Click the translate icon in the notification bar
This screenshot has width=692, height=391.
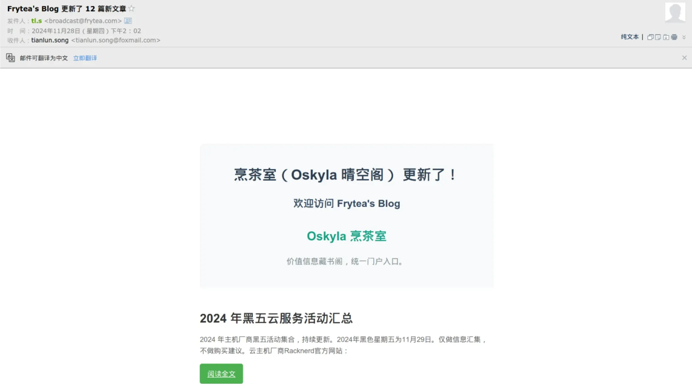(x=10, y=58)
